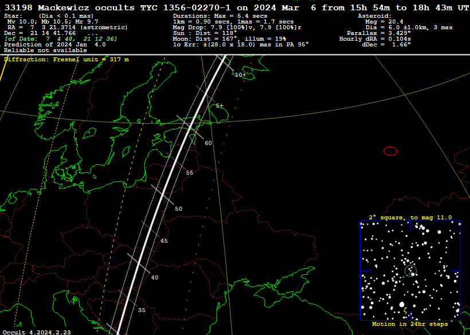
Task: Click the blue cross marker on the path
Action: [x=164, y=201]
